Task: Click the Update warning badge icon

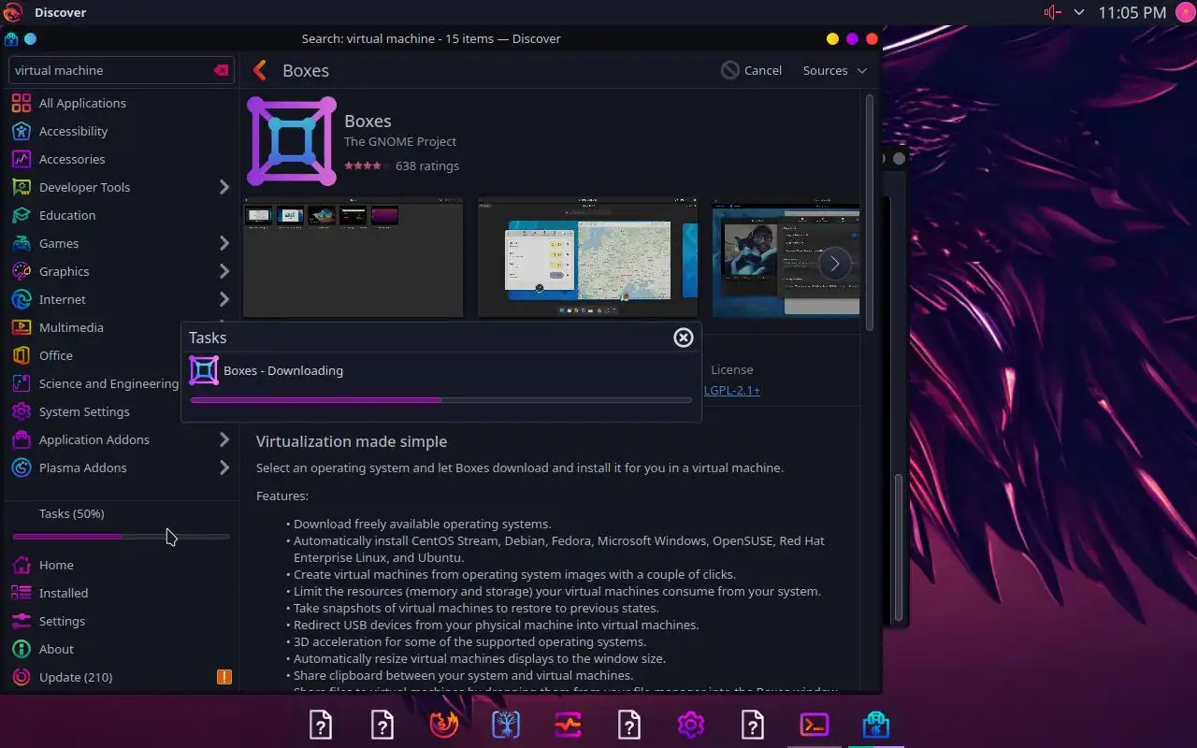Action: (x=224, y=677)
